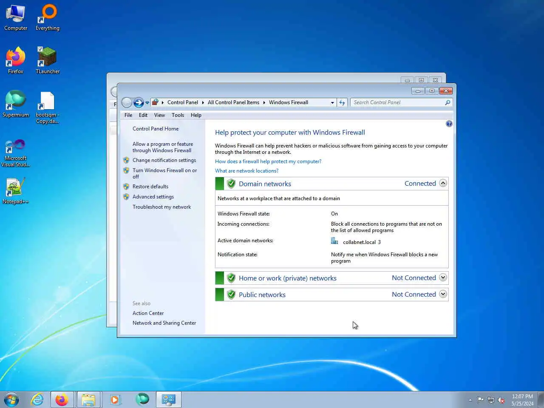This screenshot has height=408, width=544.
Task: Open Allow a program or feature link
Action: [x=163, y=147]
